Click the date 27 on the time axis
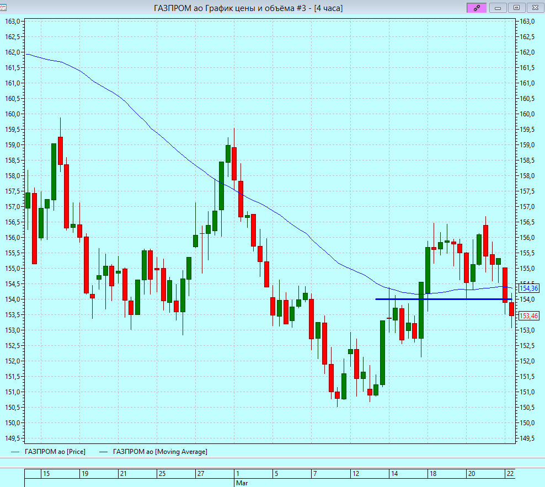 pyautogui.click(x=201, y=473)
